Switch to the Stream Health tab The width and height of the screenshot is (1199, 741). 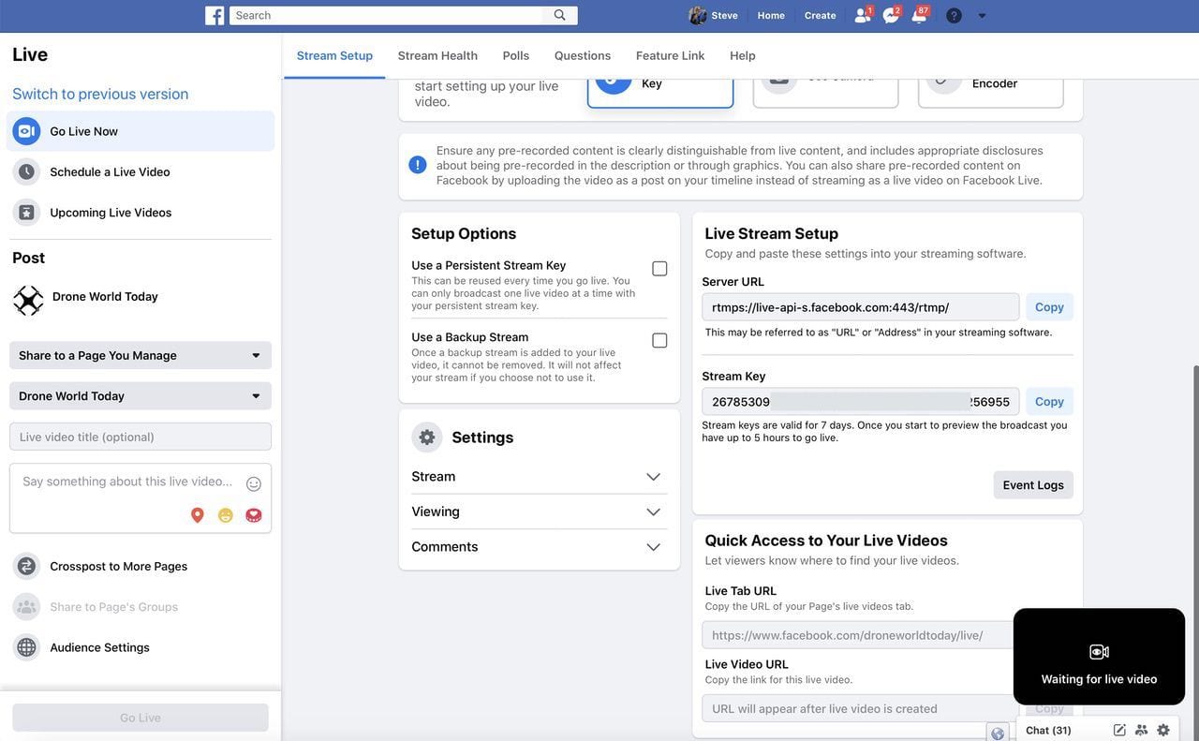pyautogui.click(x=437, y=55)
